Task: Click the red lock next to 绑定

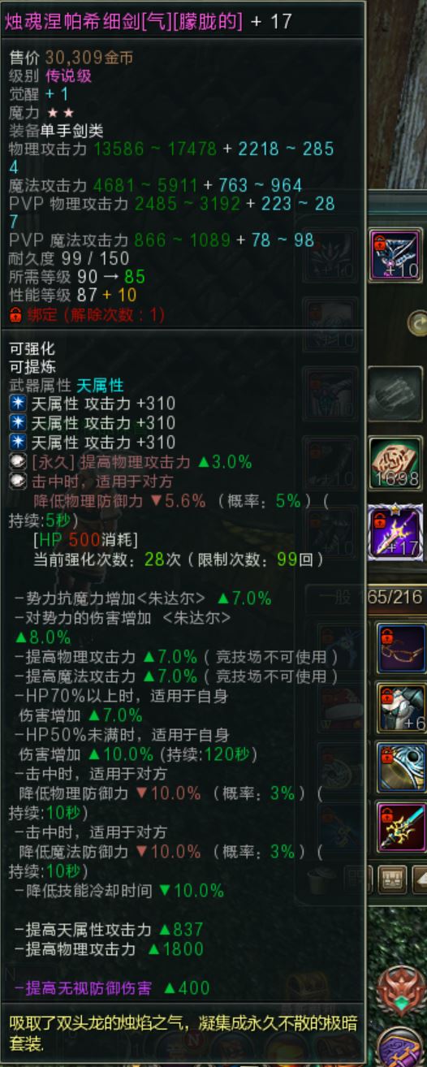Action: (15, 314)
